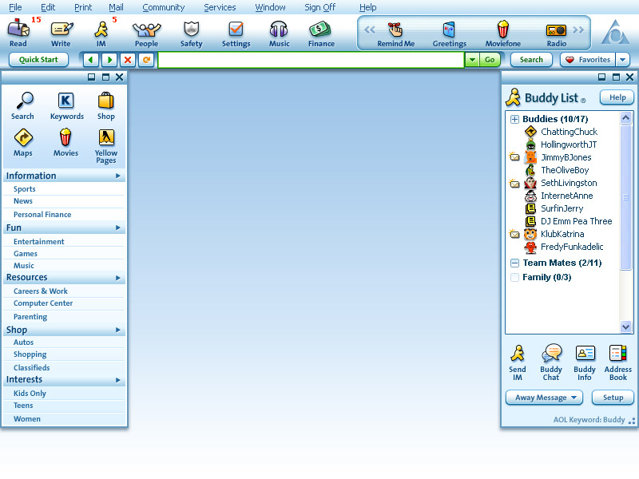This screenshot has width=639, height=479.
Task: Click the Favorites heart button
Action: pyautogui.click(x=588, y=60)
